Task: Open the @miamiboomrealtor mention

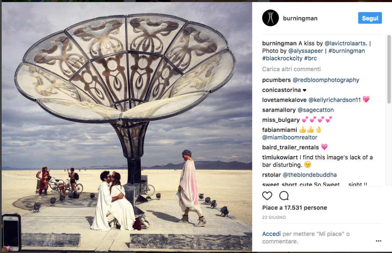Action: [290, 137]
